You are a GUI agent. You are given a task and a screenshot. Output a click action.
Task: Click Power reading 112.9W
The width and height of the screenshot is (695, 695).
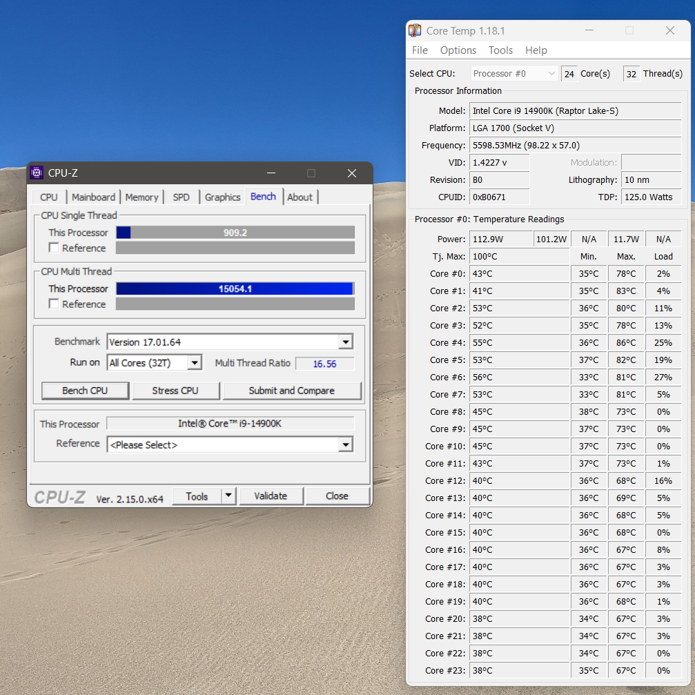(x=501, y=239)
